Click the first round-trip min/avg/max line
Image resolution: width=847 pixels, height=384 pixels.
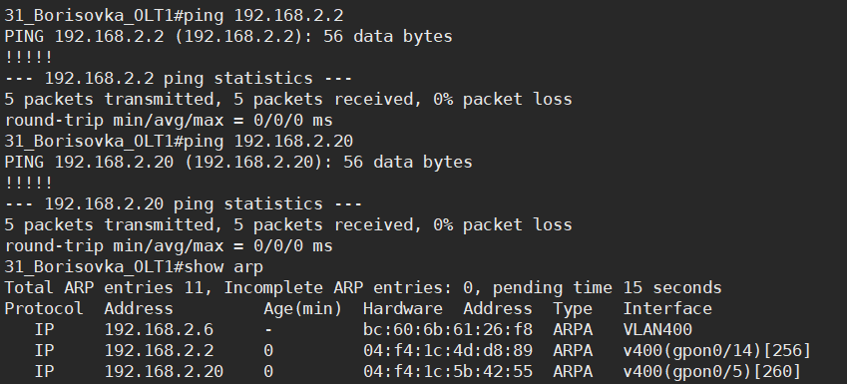click(169, 121)
